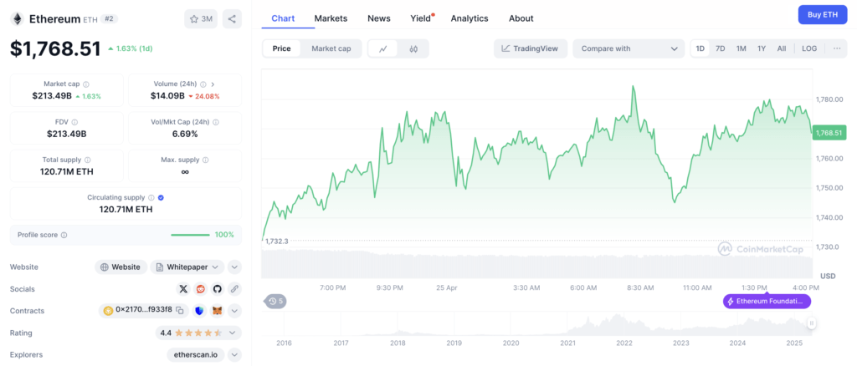Open the Compare with dropdown
The height and width of the screenshot is (366, 857).
629,48
